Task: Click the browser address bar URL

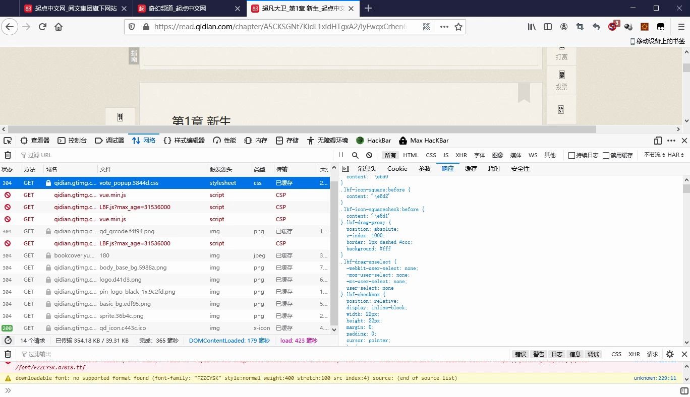Action: 280,27
